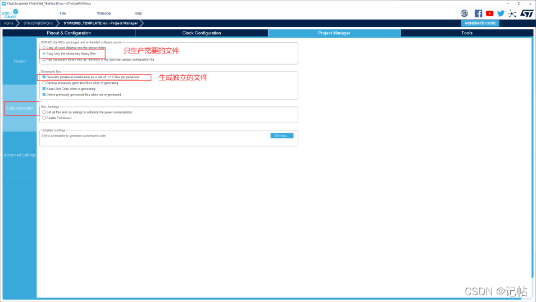This screenshot has width=536, height=302.
Task: Select Add necessary library files as reference
Action: coord(44,60)
